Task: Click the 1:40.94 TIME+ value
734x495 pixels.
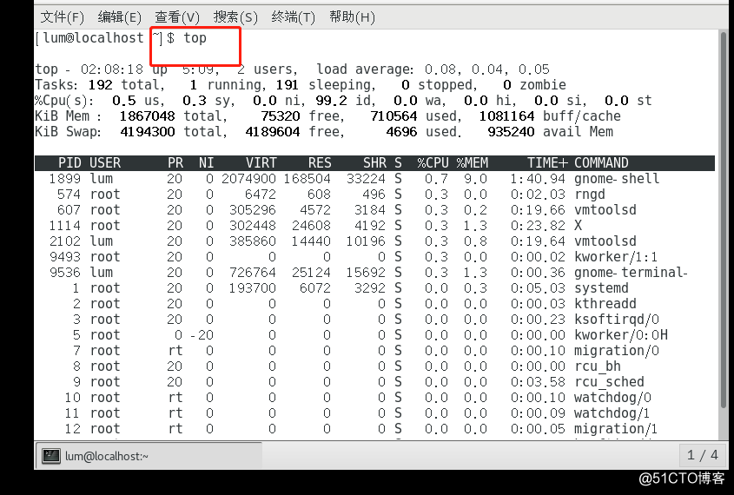Action: click(538, 179)
